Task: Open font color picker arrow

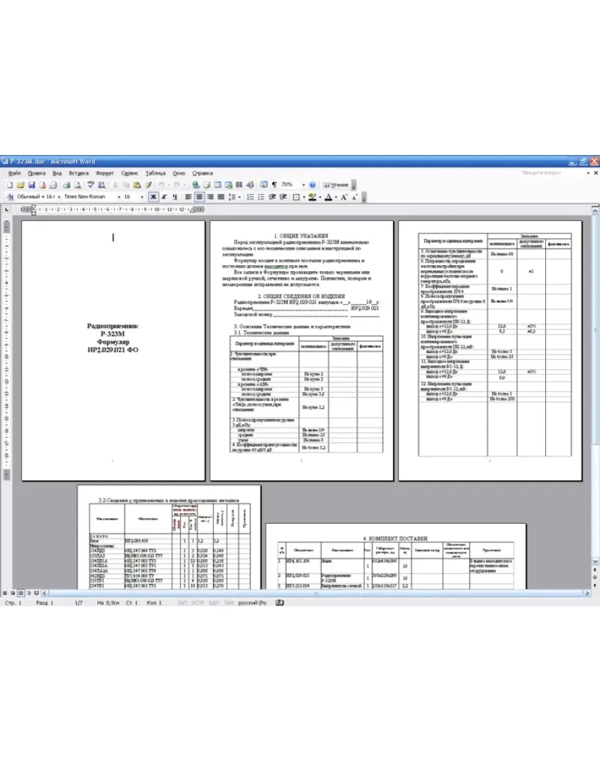Action: pos(336,197)
